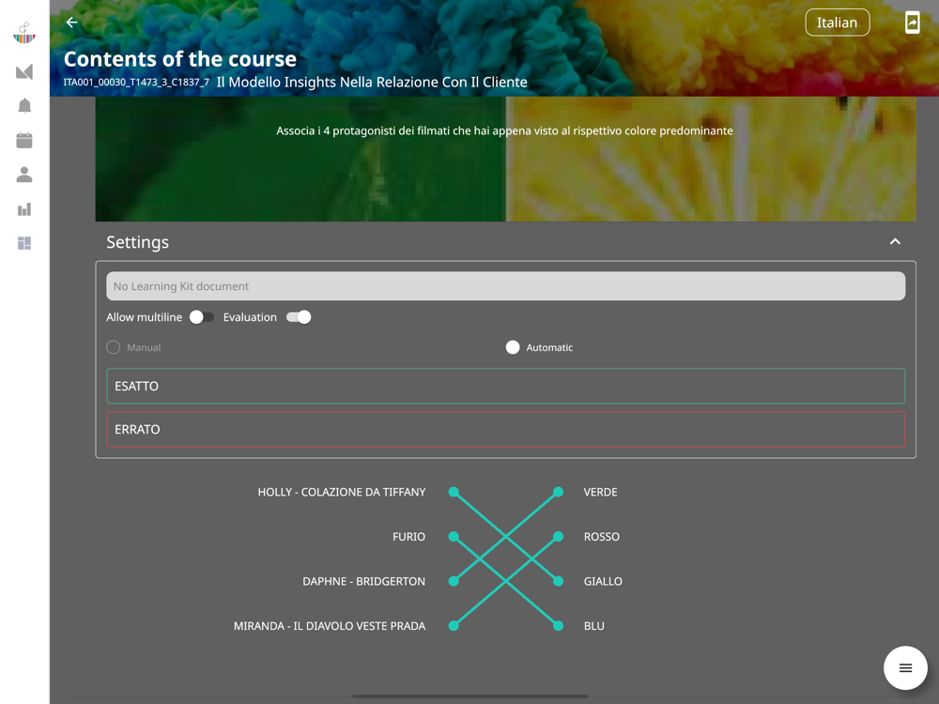Click the VERDE label
The height and width of the screenshot is (704, 939).
pyautogui.click(x=601, y=492)
